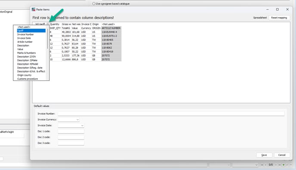Open the background window's right bottom dropdown
The height and width of the screenshot is (170, 296).
245,165
